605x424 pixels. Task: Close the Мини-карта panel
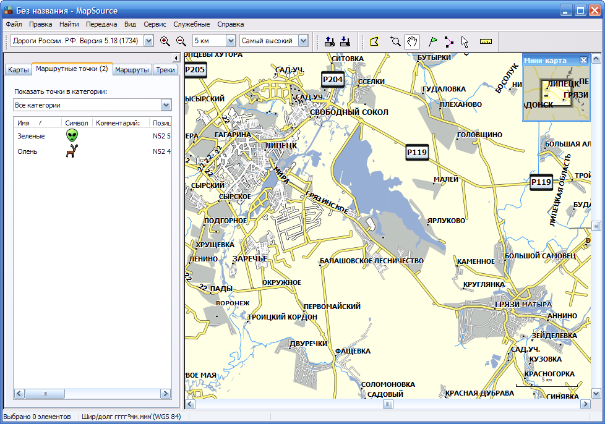tap(584, 61)
